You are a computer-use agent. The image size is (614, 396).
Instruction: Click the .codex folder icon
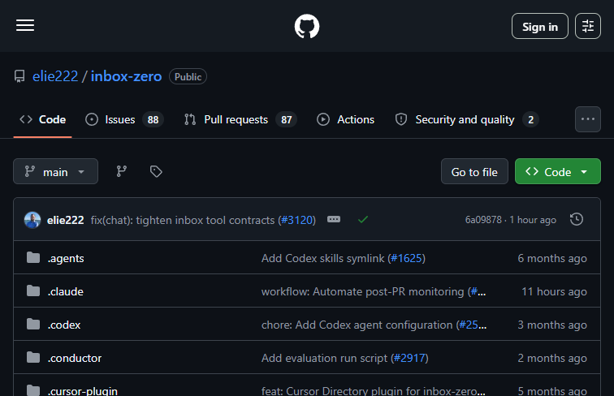pos(33,324)
